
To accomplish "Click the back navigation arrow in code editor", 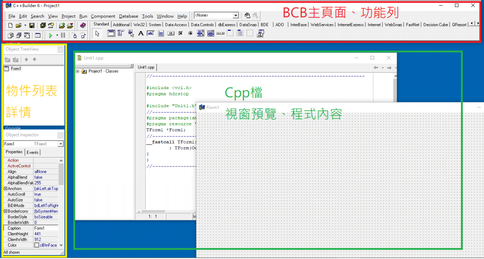I will click(376, 67).
